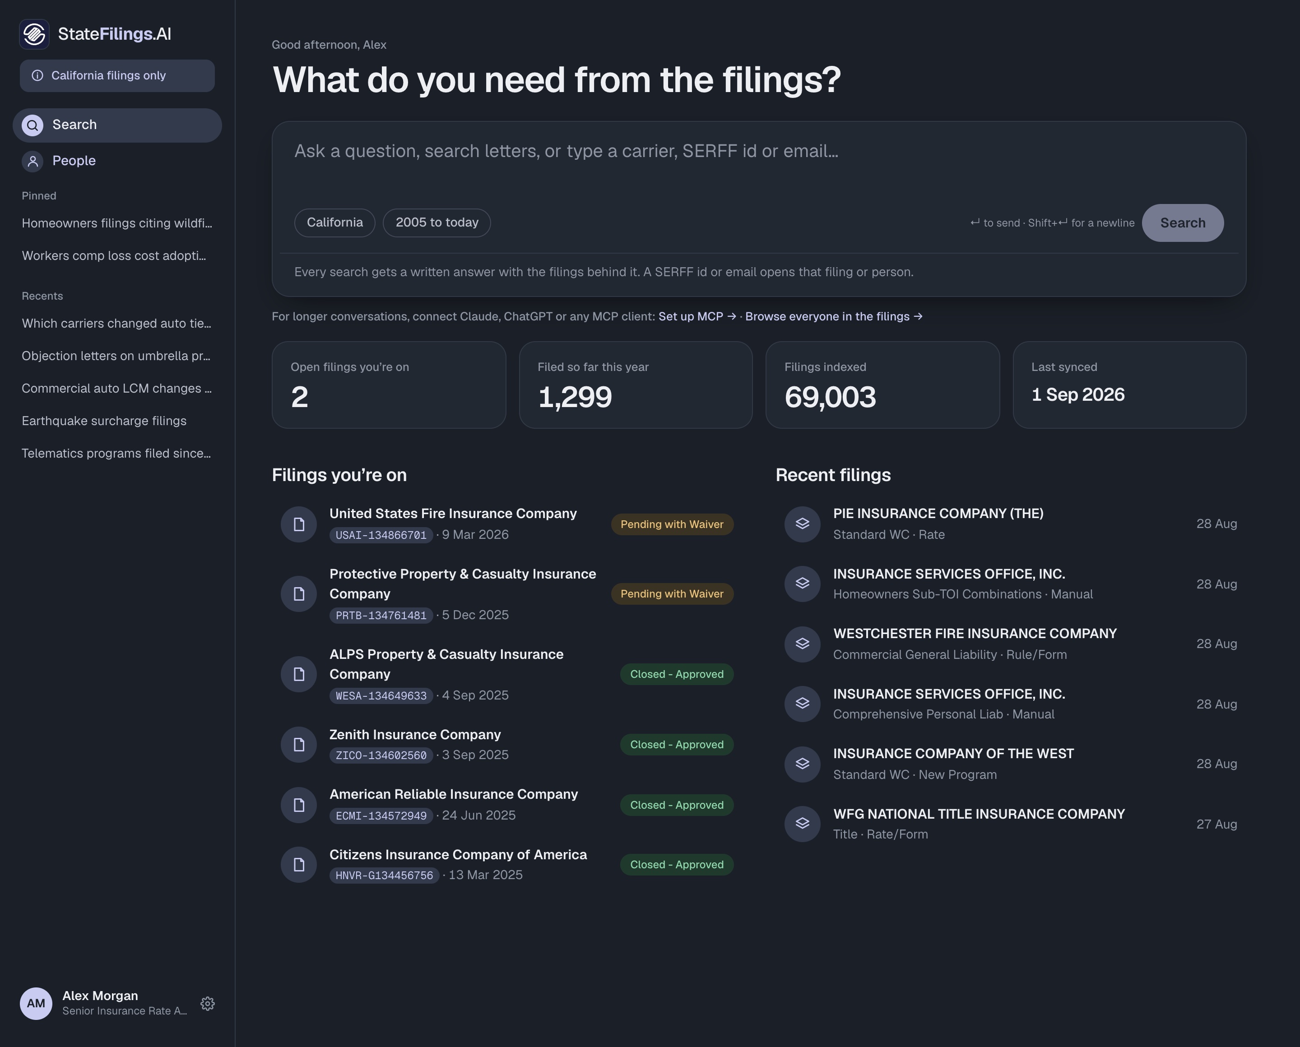Click Closed - Approved badge for Zenith Insurance
Image resolution: width=1300 pixels, height=1047 pixels.
[x=677, y=745]
